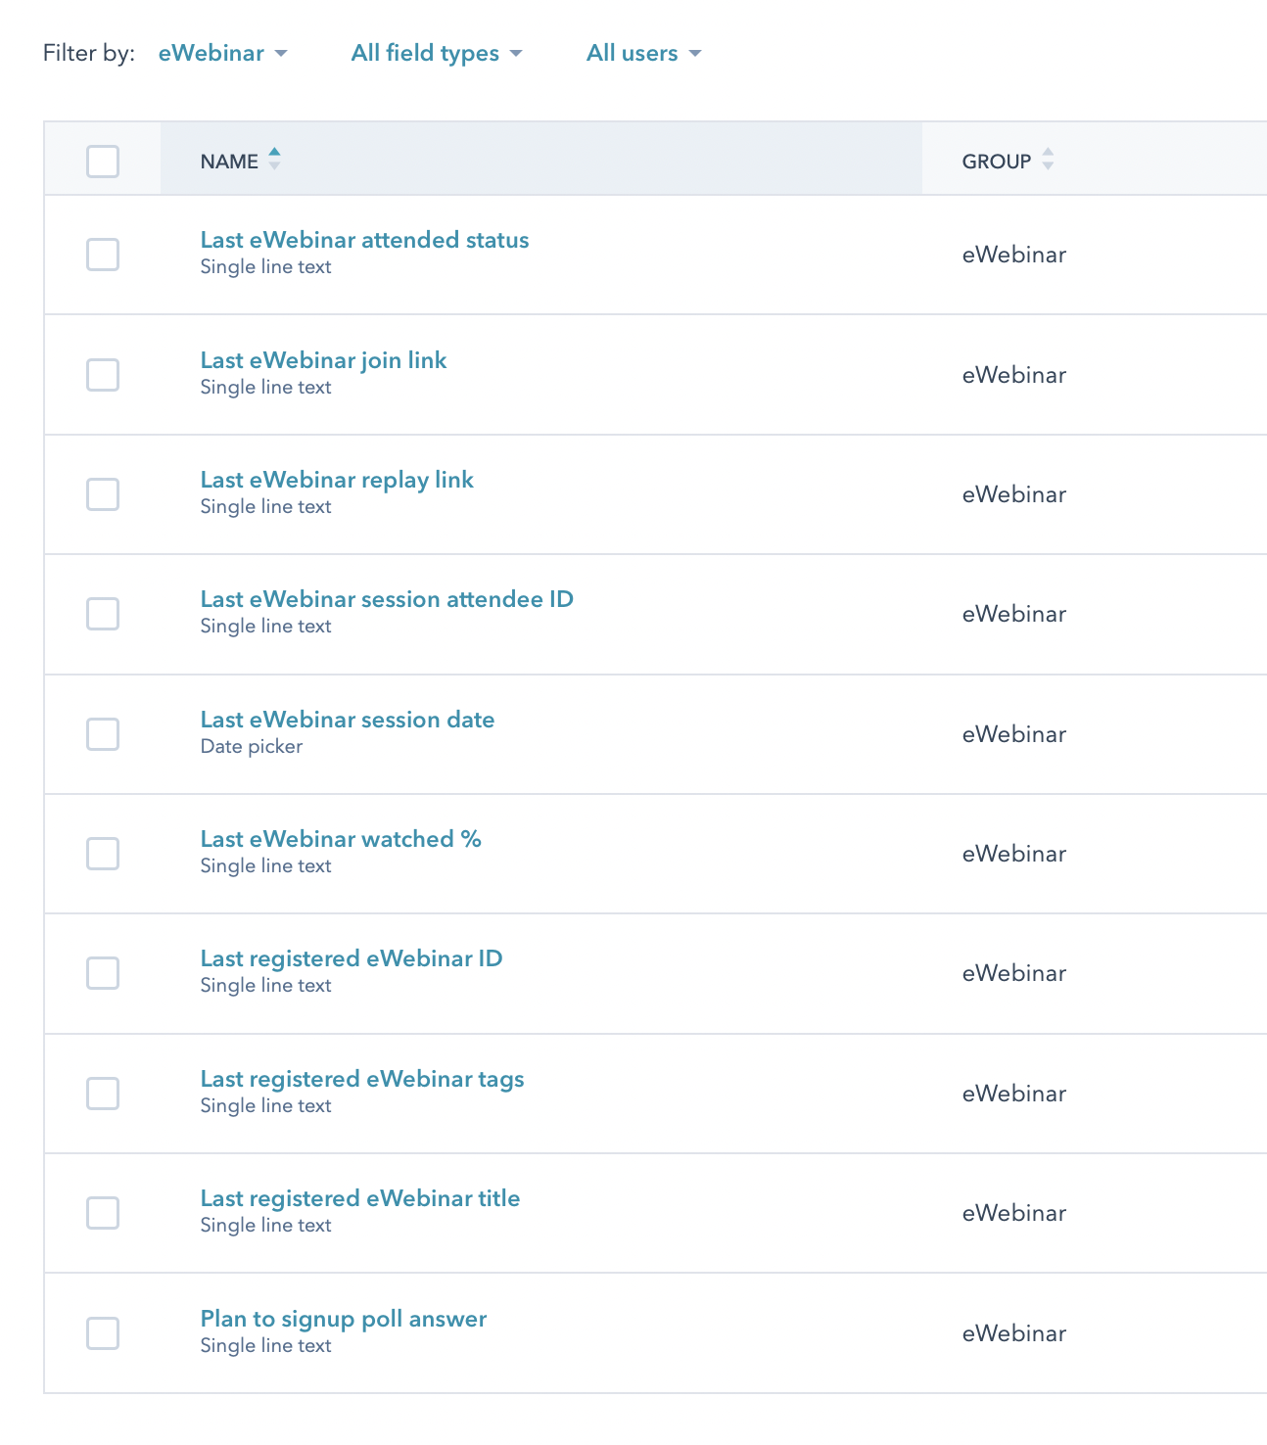Tick the Last eWebinar session date checkbox
1267x1445 pixels.
[103, 734]
